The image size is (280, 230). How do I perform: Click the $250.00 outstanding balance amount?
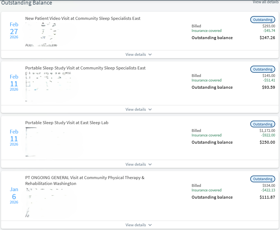coord(267,142)
